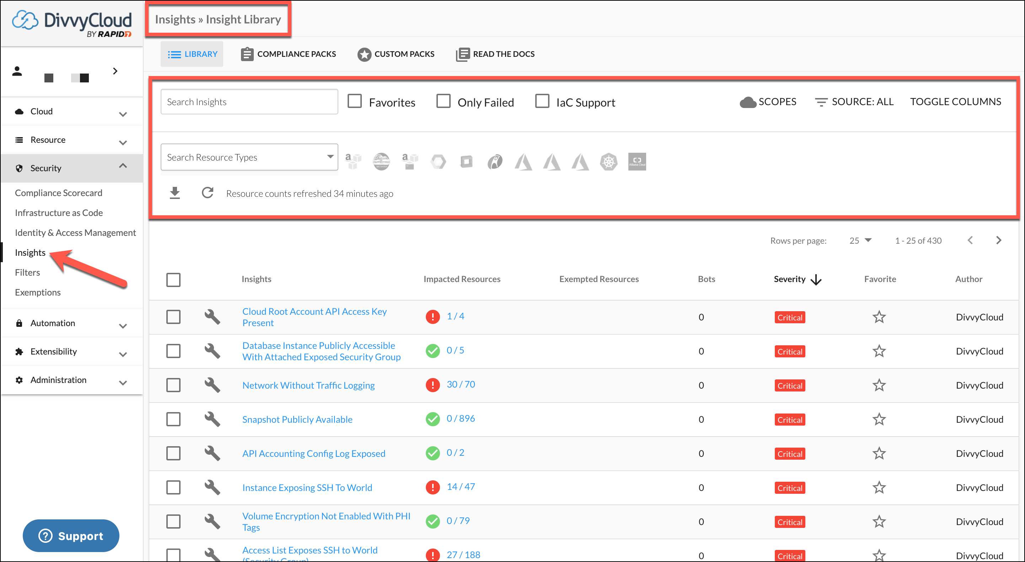This screenshot has width=1025, height=562.
Task: Click the Search Insights field
Action: [x=249, y=102]
